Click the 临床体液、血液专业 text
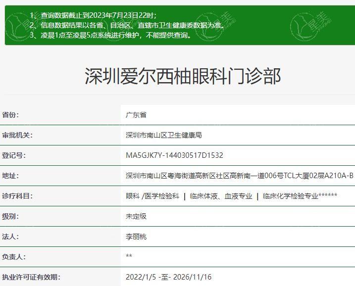355x286 pixels. click(221, 196)
